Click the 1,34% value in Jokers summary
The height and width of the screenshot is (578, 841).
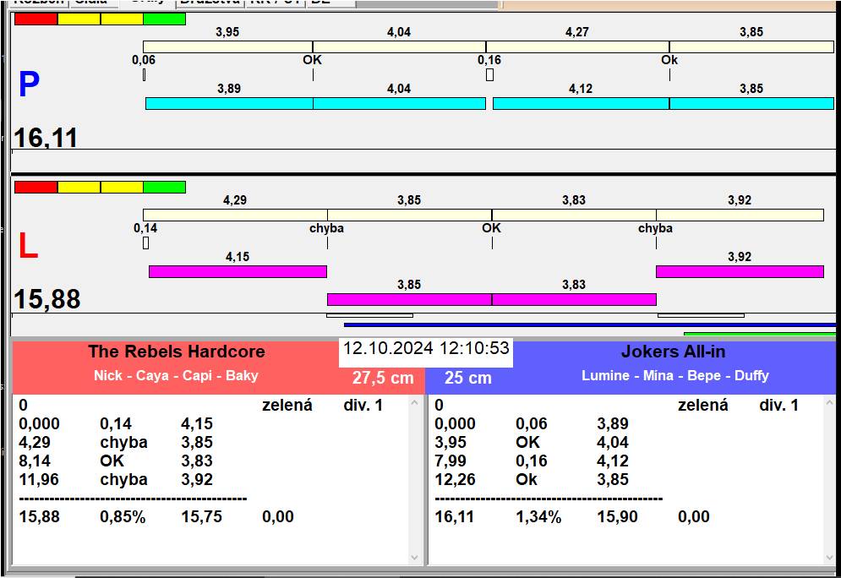[538, 516]
